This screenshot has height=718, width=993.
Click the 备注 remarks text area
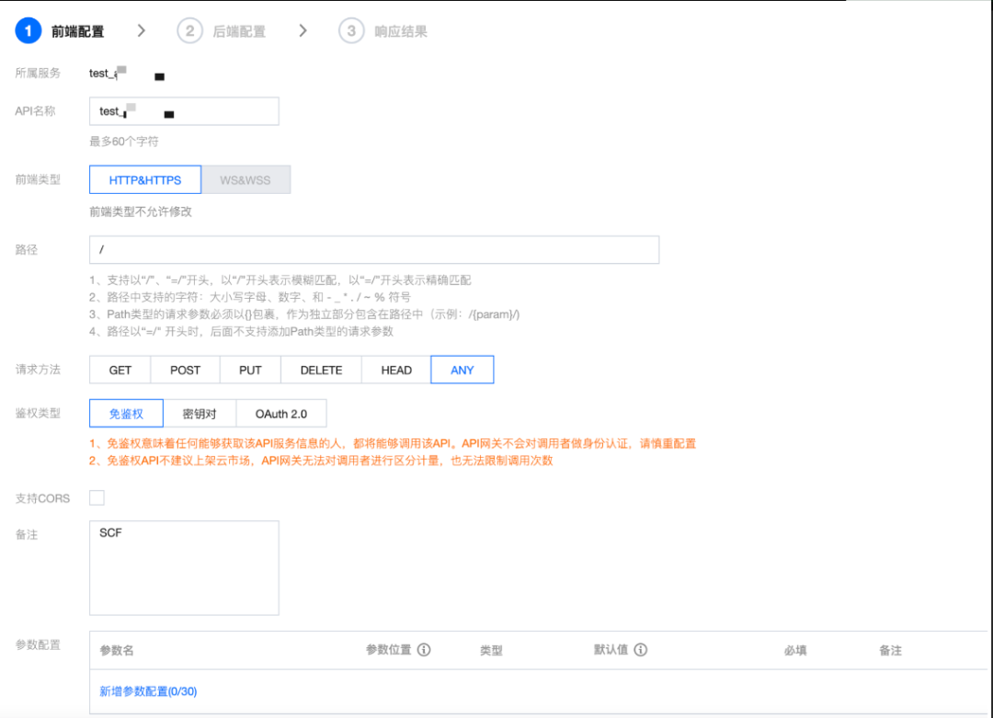[184, 567]
